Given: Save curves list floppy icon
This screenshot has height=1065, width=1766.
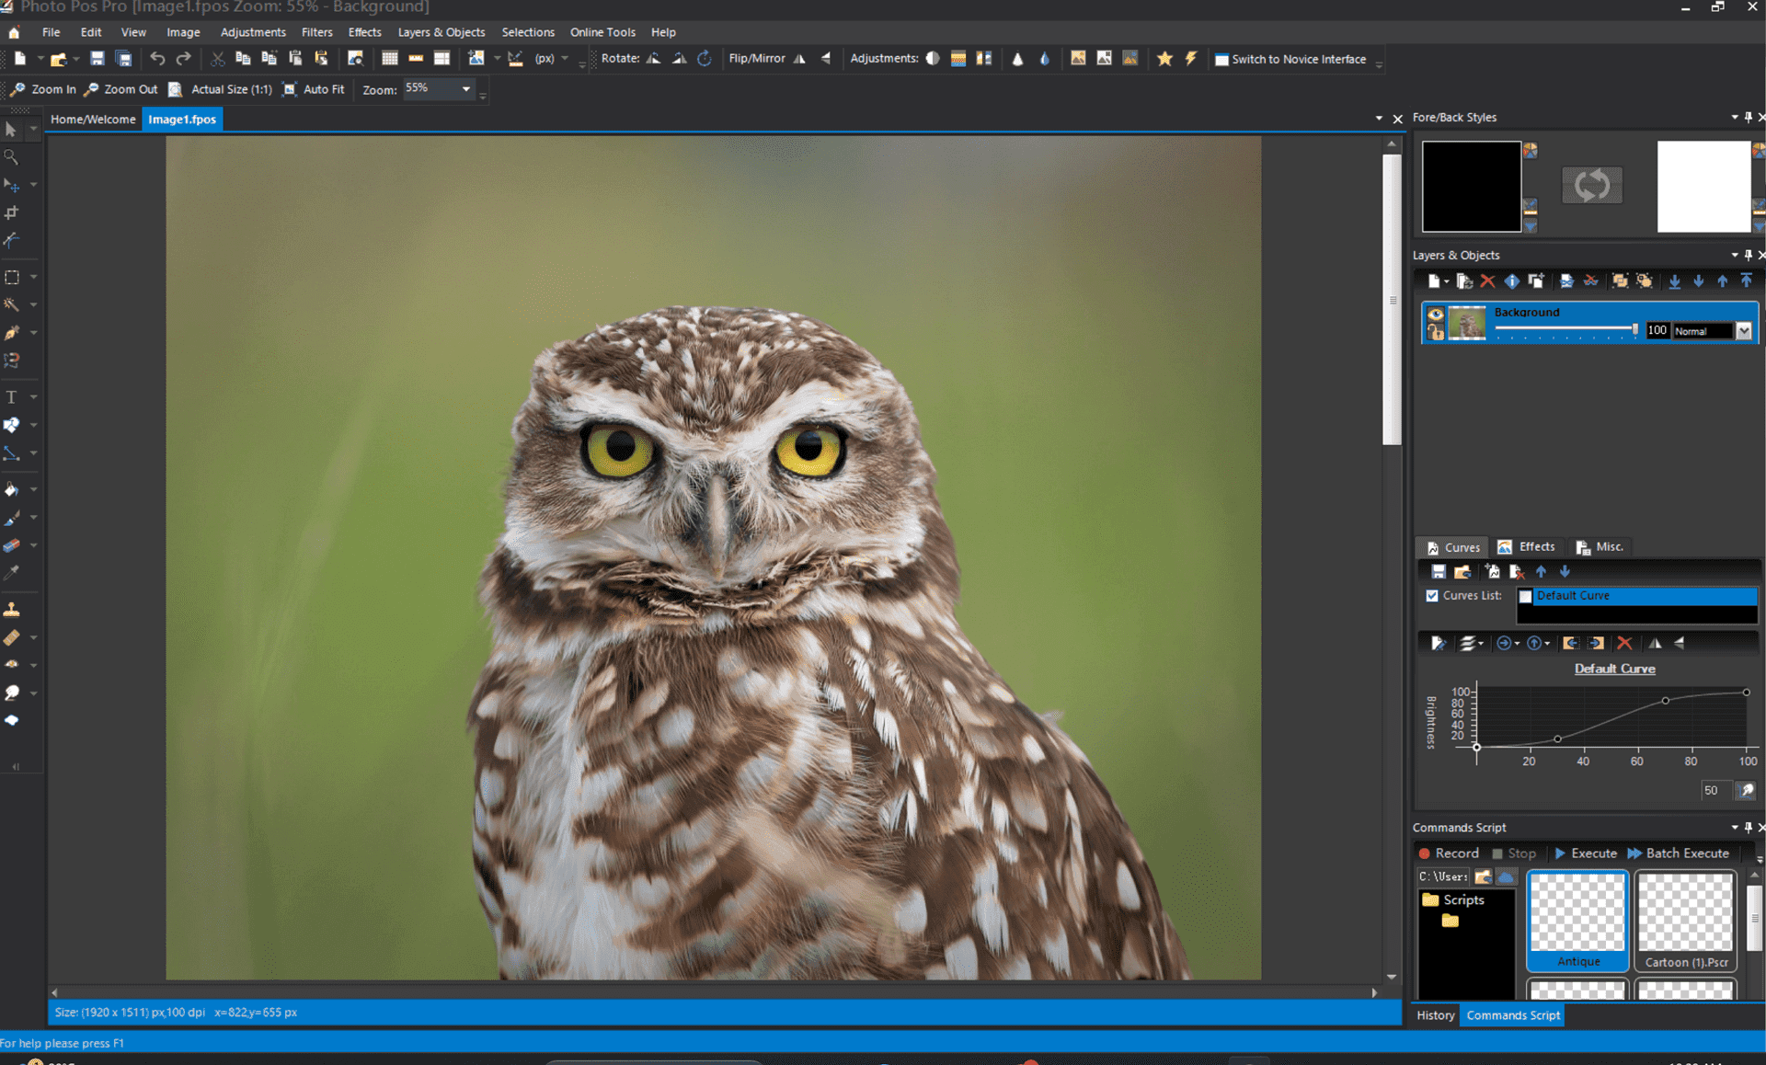Looking at the screenshot, I should click(x=1438, y=571).
